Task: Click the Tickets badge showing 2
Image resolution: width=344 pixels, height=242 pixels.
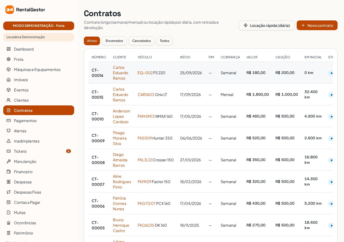Action: pyautogui.click(x=69, y=151)
